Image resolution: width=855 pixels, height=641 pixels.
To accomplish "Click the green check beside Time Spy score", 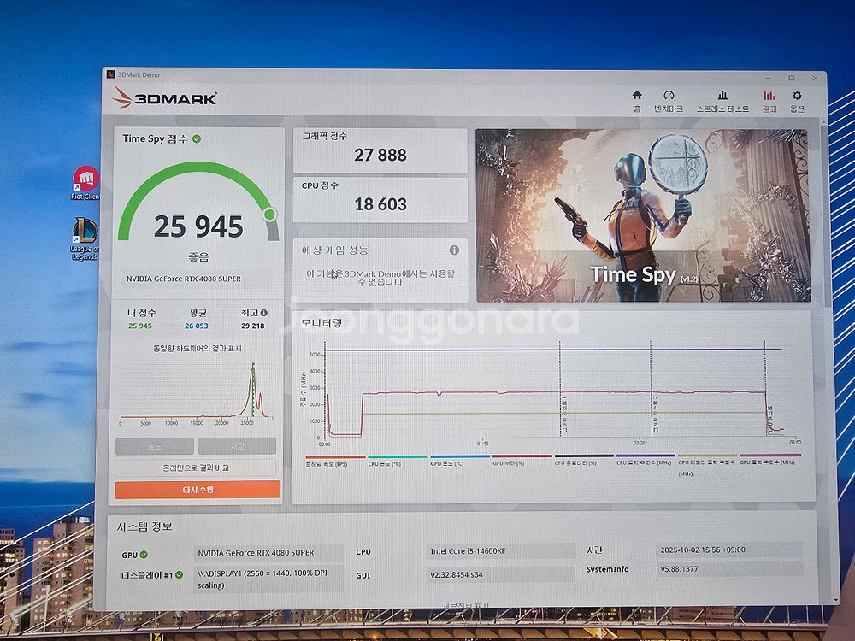I will click(197, 138).
